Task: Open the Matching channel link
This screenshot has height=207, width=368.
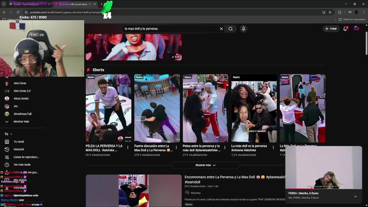Action: coord(195,193)
